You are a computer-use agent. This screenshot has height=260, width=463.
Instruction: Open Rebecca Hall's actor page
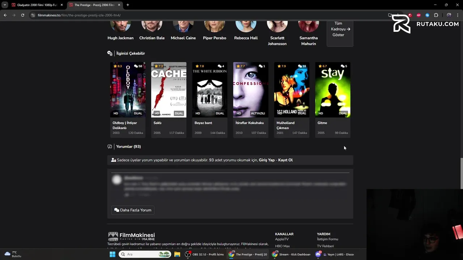[246, 31]
